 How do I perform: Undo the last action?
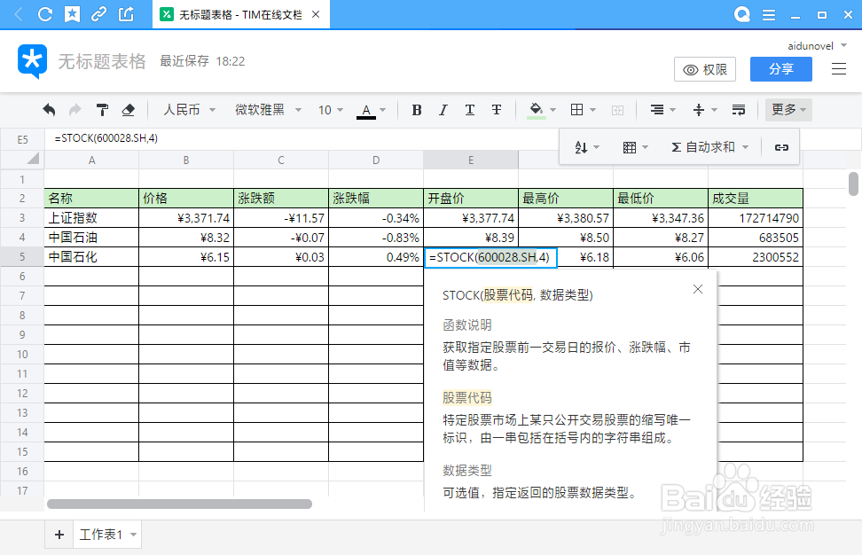[x=49, y=110]
